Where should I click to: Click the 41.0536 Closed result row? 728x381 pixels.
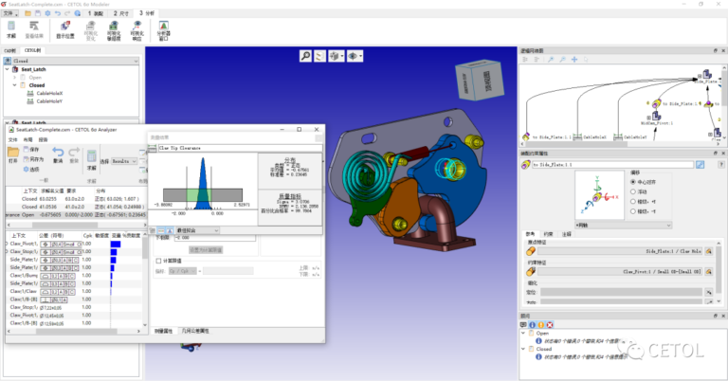[77, 207]
